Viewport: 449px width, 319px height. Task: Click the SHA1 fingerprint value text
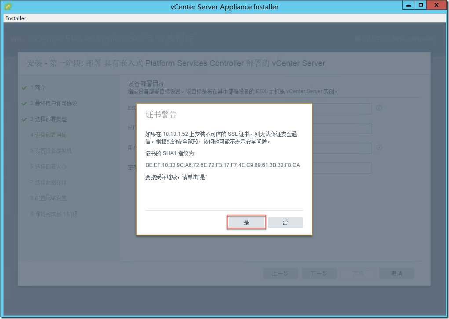pos(223,165)
